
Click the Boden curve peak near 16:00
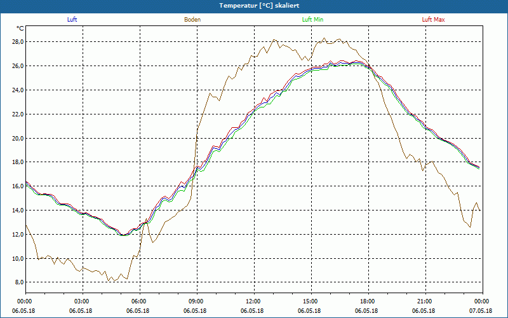coord(324,38)
